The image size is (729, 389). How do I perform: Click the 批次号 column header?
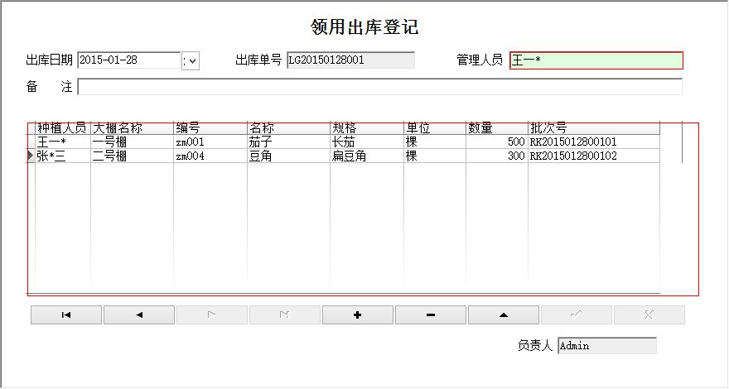[x=594, y=127]
